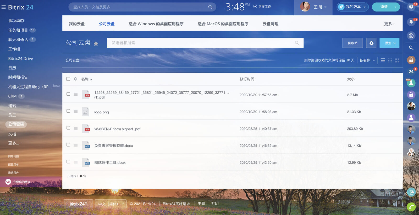Image resolution: width=419 pixels, height=215 pixels.
Task: Click the search magnifier in top bar
Action: [210, 7]
